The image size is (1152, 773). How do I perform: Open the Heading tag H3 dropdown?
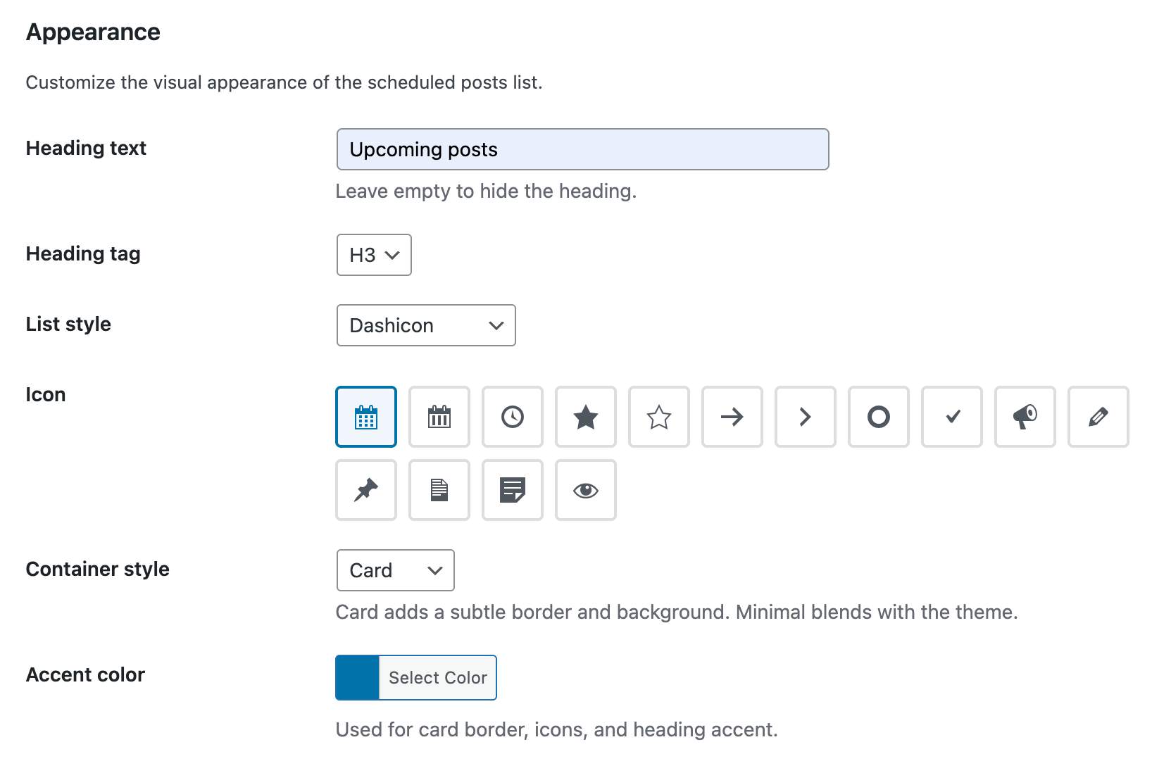(x=374, y=255)
